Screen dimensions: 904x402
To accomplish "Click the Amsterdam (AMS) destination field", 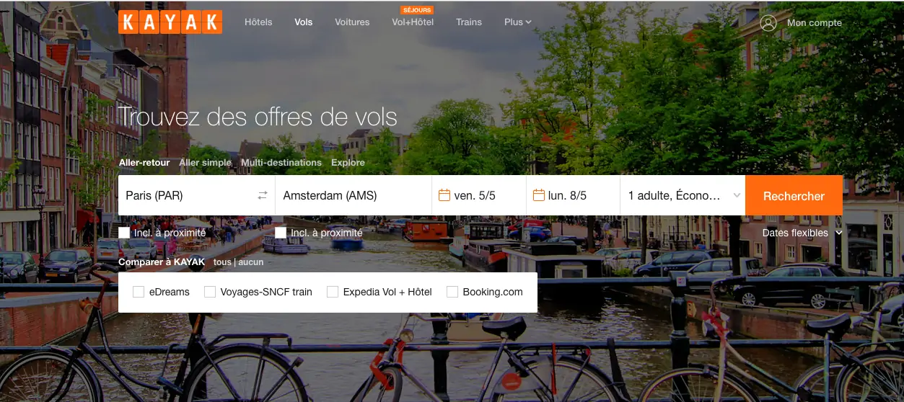I will (x=353, y=195).
